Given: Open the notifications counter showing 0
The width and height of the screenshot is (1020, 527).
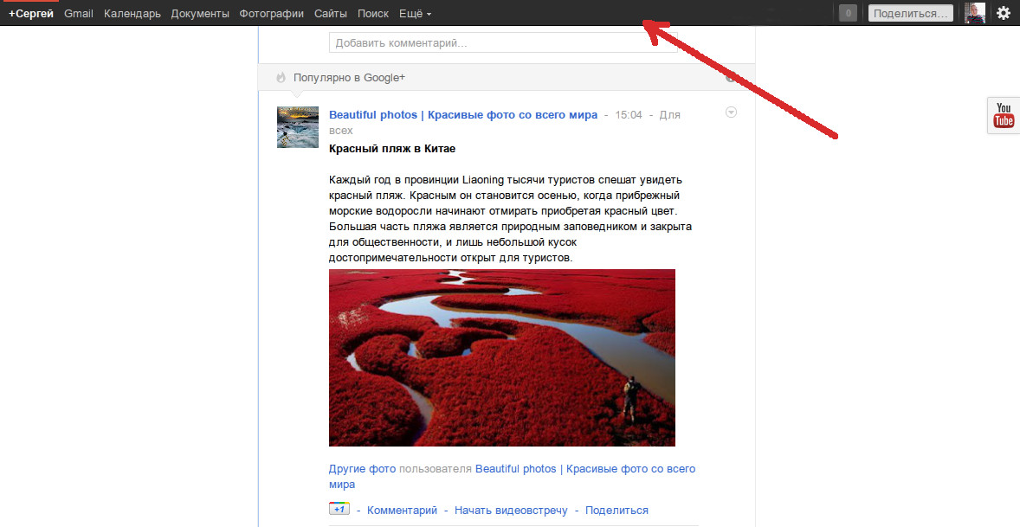Looking at the screenshot, I should pyautogui.click(x=846, y=12).
